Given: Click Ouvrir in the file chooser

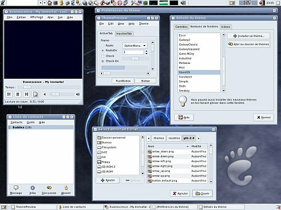Looking at the screenshot, I should click(x=203, y=193).
